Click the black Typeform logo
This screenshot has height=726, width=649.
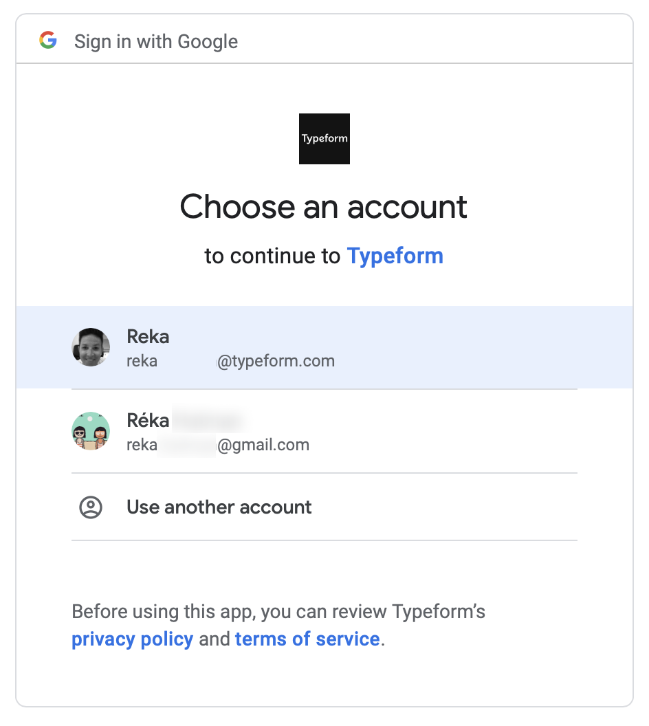click(x=324, y=139)
